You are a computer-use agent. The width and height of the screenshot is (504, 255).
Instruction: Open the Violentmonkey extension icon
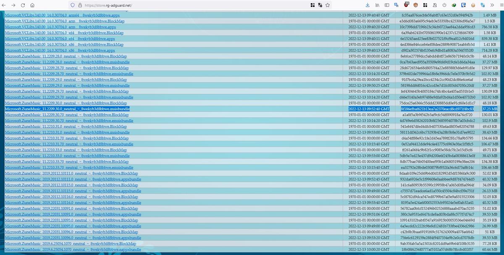point(416,5)
